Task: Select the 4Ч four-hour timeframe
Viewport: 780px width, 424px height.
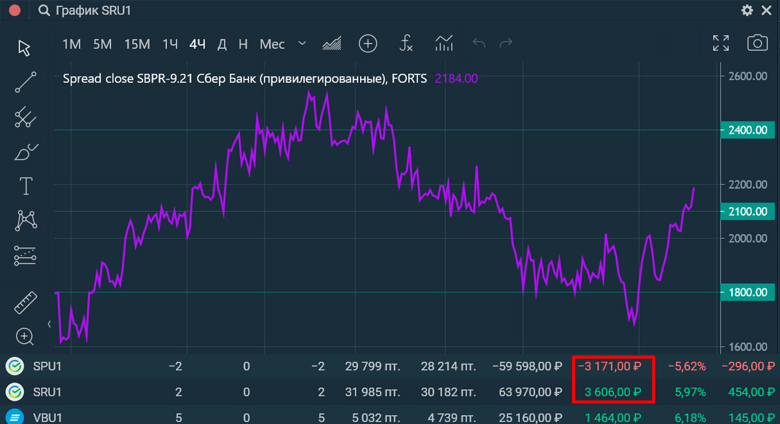Action: click(198, 44)
